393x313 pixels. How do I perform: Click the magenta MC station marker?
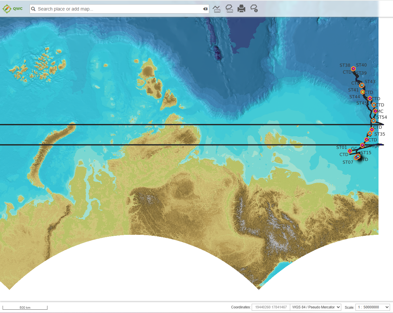click(375, 111)
